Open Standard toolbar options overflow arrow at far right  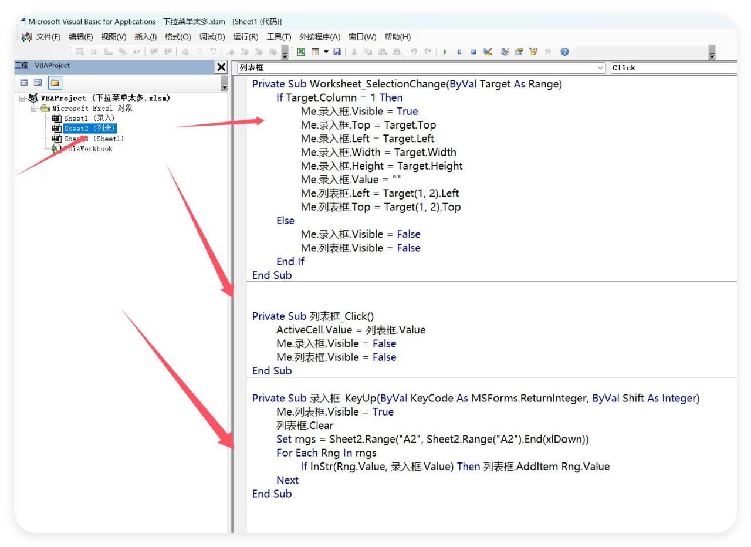tap(712, 52)
